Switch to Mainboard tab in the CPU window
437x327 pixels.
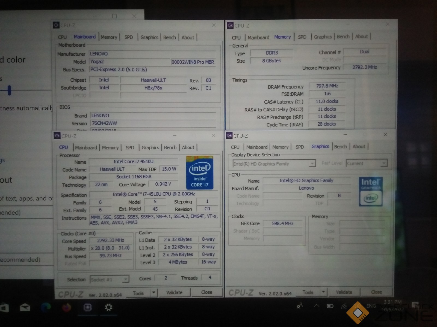(86, 147)
